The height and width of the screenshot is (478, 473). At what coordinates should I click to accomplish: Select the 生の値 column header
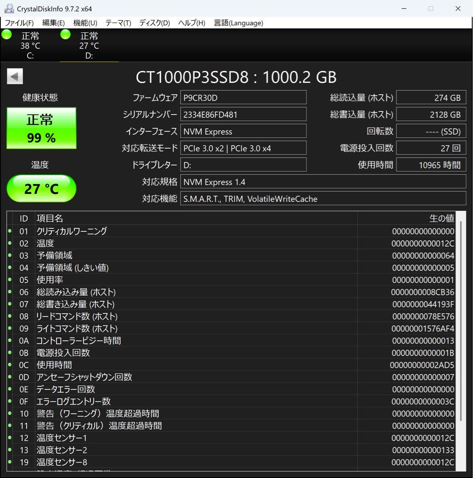tap(442, 218)
